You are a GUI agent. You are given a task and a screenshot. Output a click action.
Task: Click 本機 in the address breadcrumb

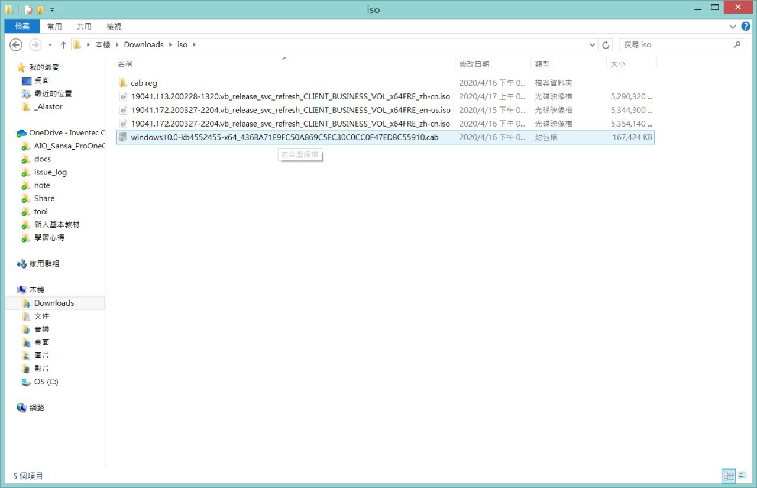click(103, 45)
